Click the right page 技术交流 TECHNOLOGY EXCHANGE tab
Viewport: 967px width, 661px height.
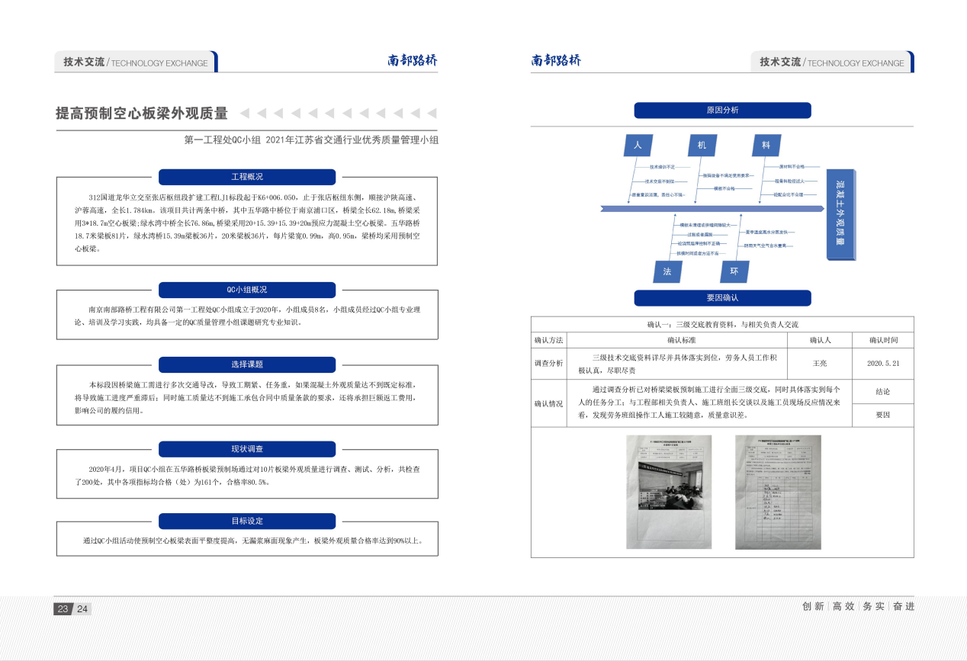(832, 63)
